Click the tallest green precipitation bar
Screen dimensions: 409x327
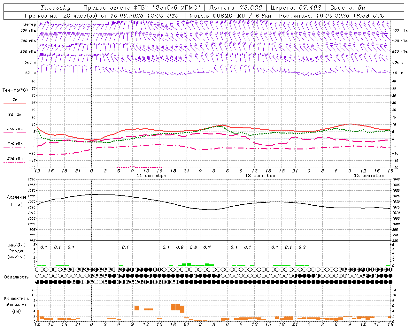(x=189, y=264)
